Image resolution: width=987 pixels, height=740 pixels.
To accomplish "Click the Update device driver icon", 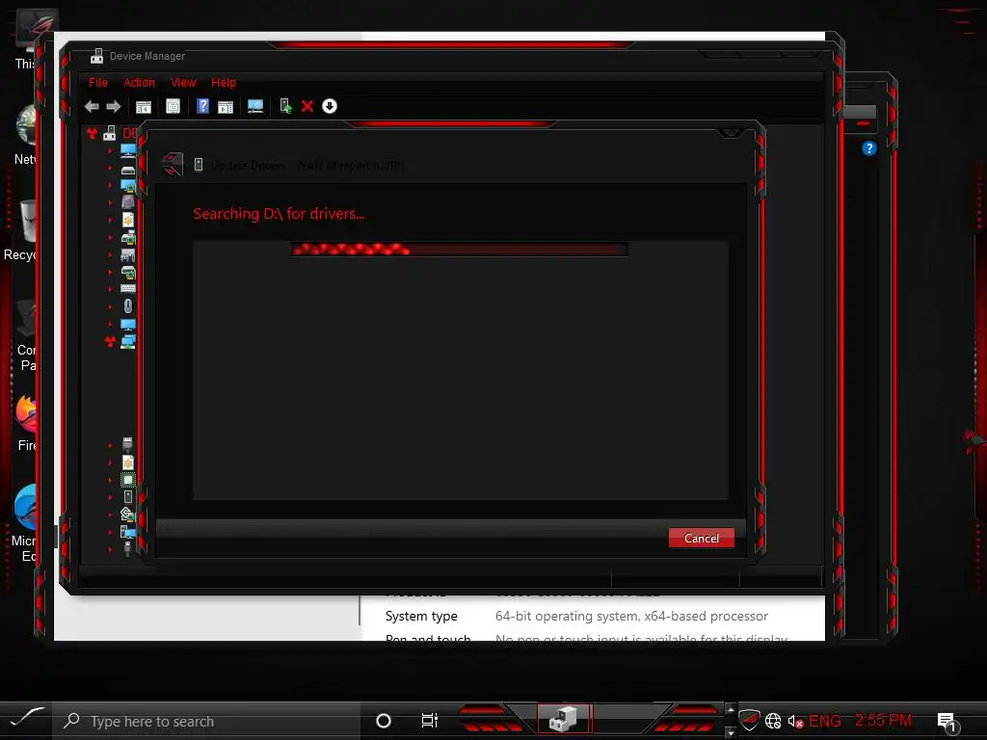I will [285, 106].
